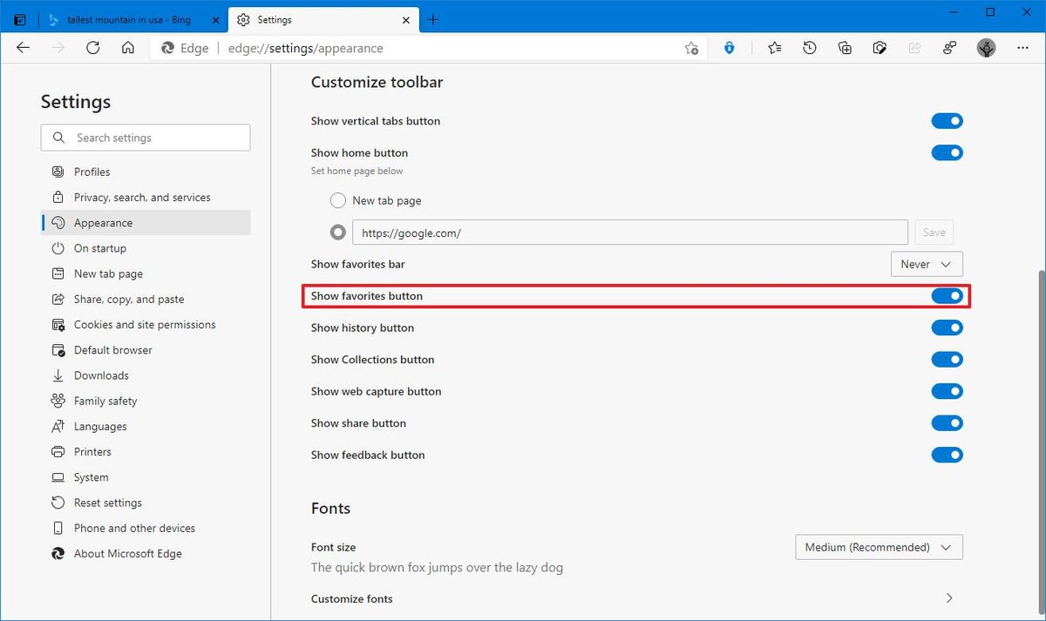Image resolution: width=1046 pixels, height=621 pixels.
Task: Open the browser profile avatar menu
Action: [x=986, y=48]
